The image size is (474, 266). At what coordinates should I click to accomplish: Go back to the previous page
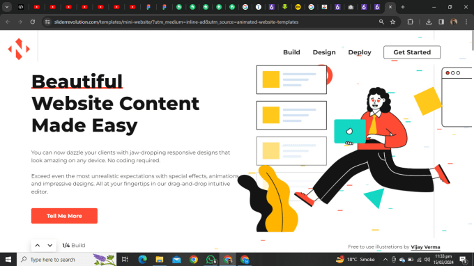tap(8, 22)
